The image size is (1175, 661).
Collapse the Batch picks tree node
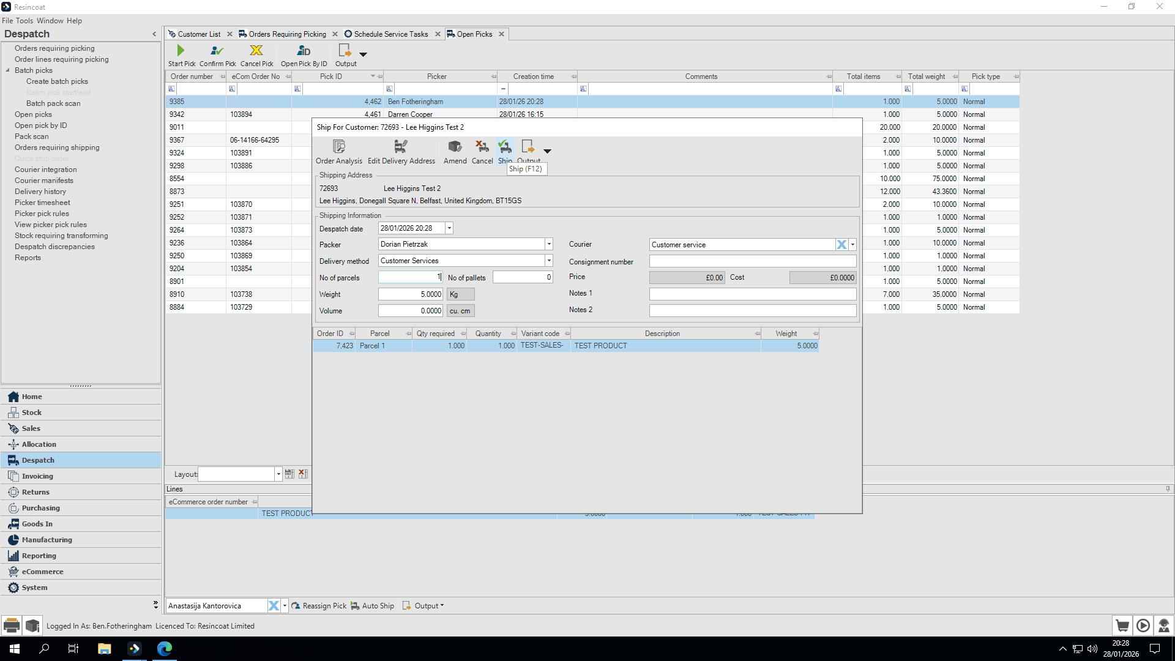click(x=8, y=70)
